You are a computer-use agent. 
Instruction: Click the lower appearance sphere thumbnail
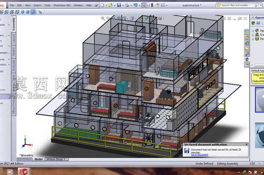[x=259, y=135]
